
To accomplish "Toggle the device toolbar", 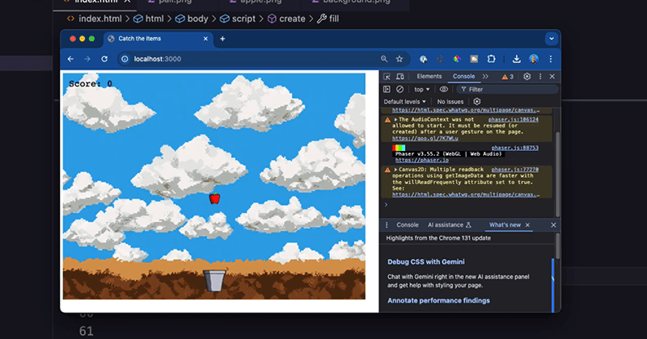I will click(400, 77).
